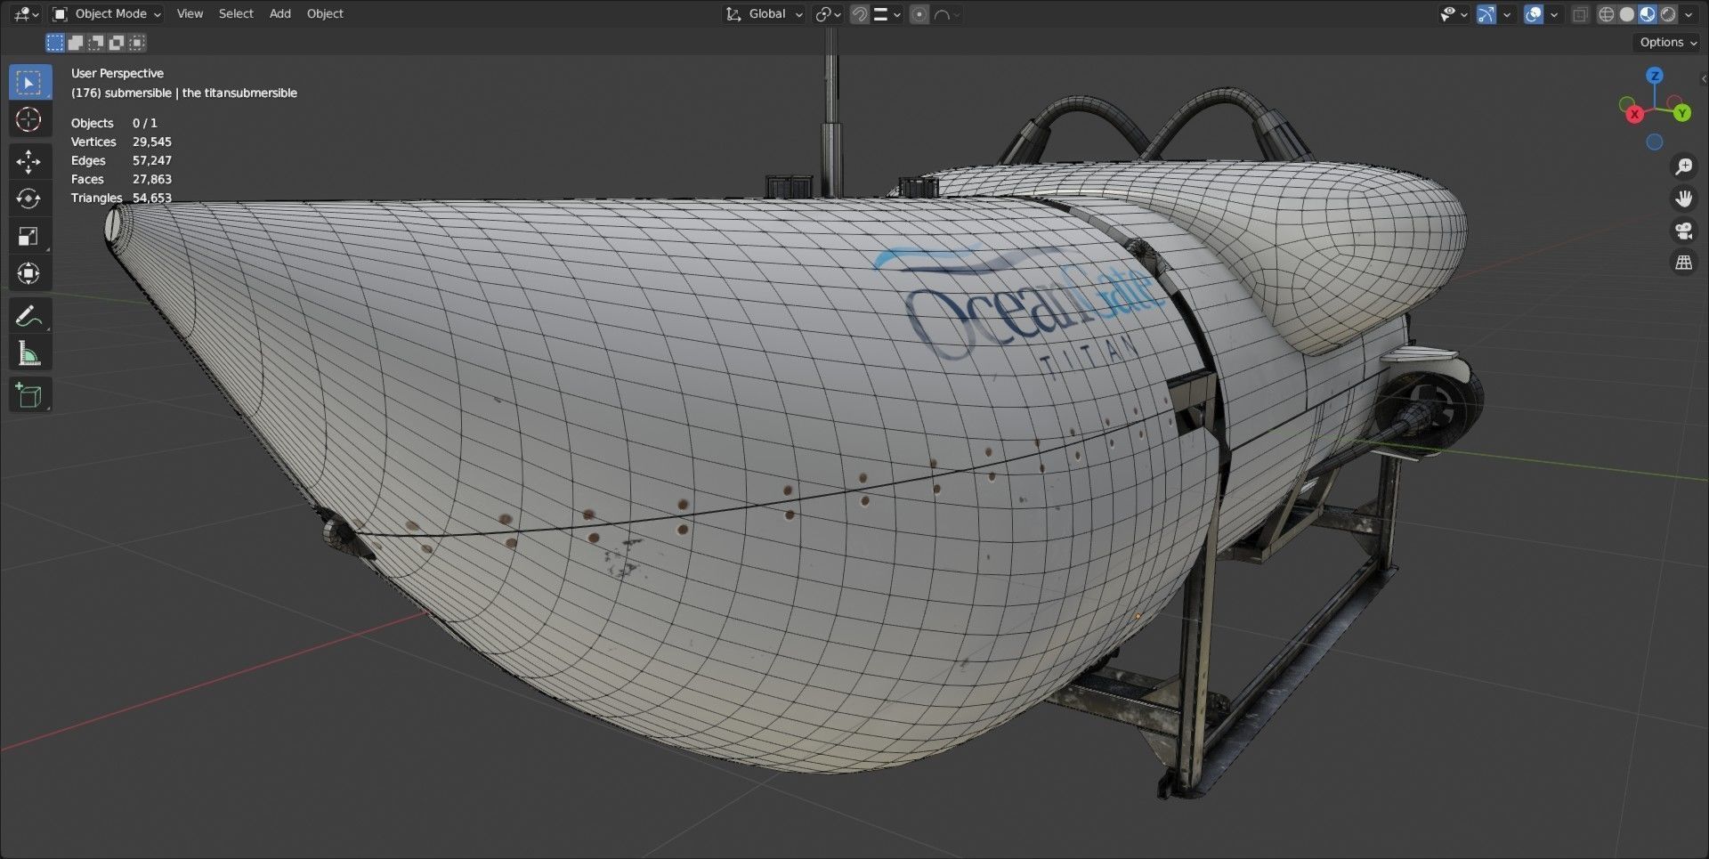This screenshot has height=859, width=1709.
Task: Open the Object menu
Action: pos(325,14)
